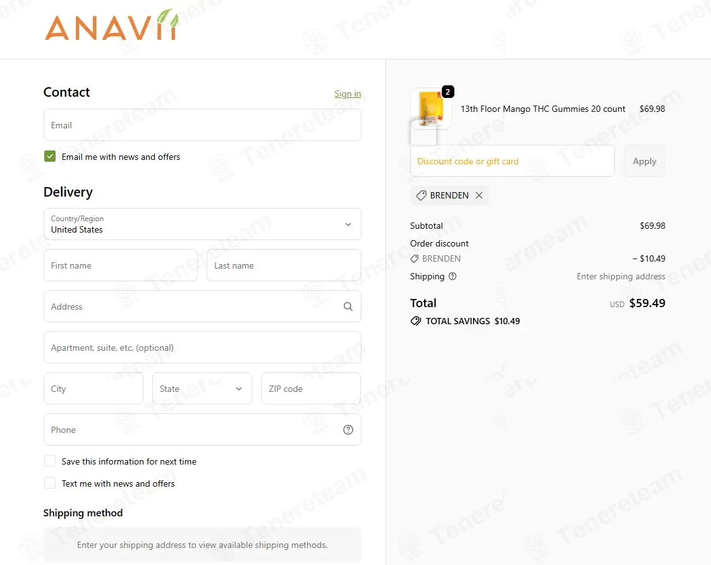Click the Last name field

pyautogui.click(x=284, y=265)
